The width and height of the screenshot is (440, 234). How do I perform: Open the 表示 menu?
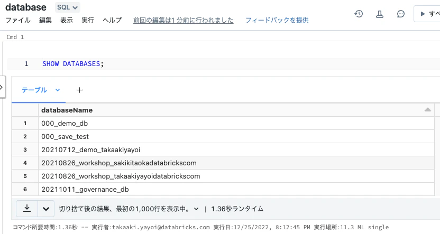click(x=67, y=20)
